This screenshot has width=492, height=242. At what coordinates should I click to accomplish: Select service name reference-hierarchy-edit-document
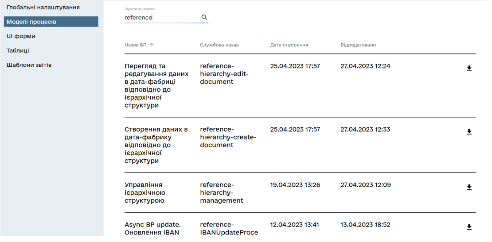pos(224,74)
